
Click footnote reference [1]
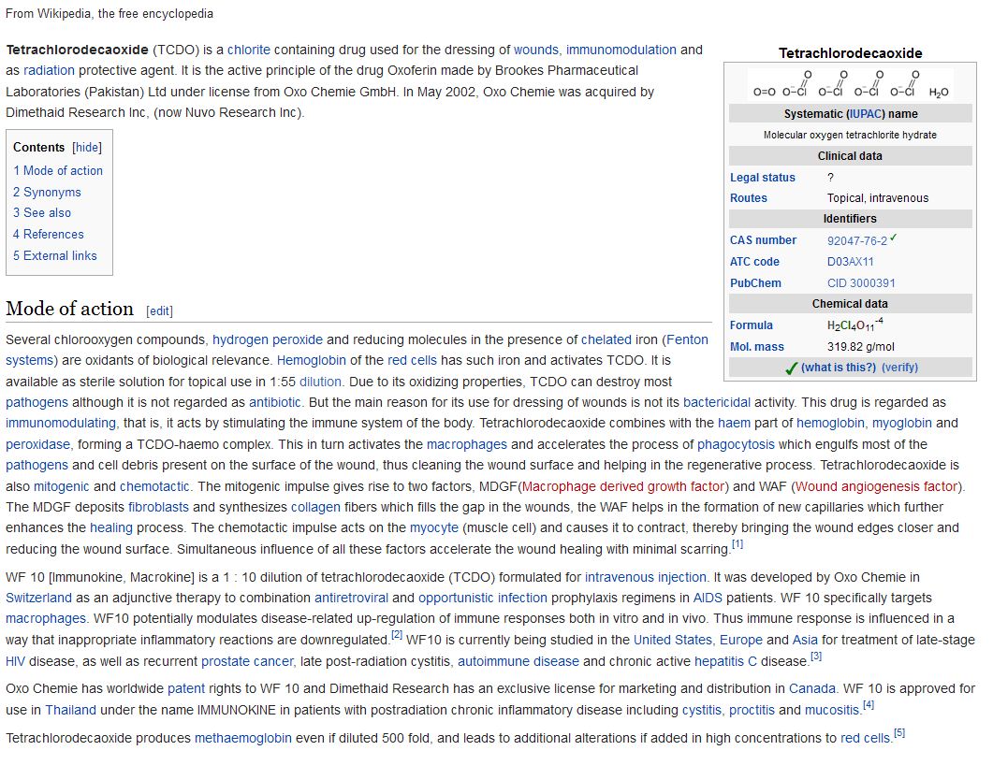tap(737, 544)
